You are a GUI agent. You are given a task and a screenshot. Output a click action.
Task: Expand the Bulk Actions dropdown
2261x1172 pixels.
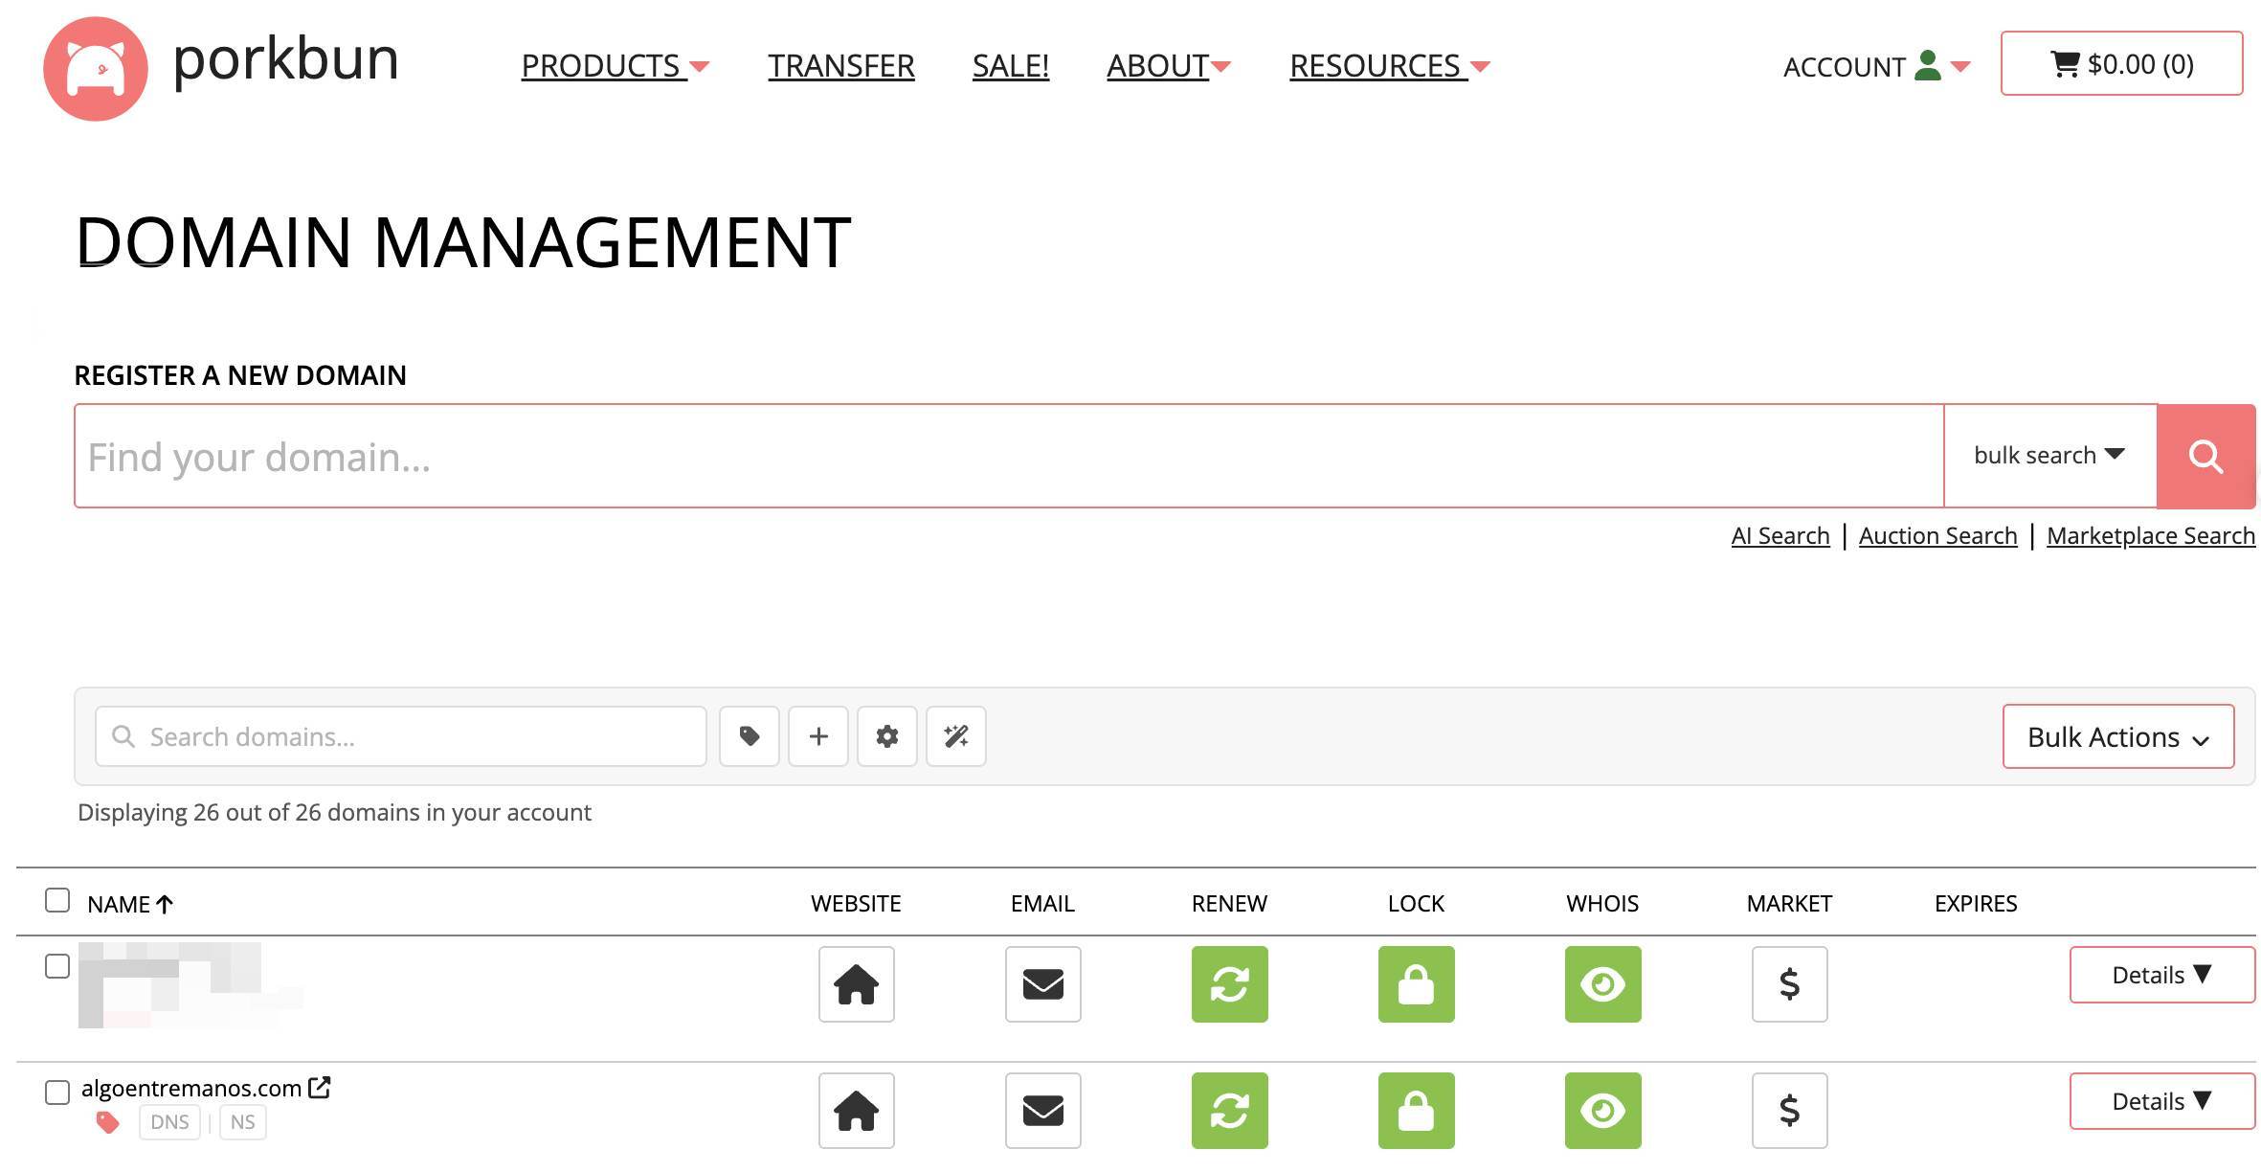point(2117,736)
